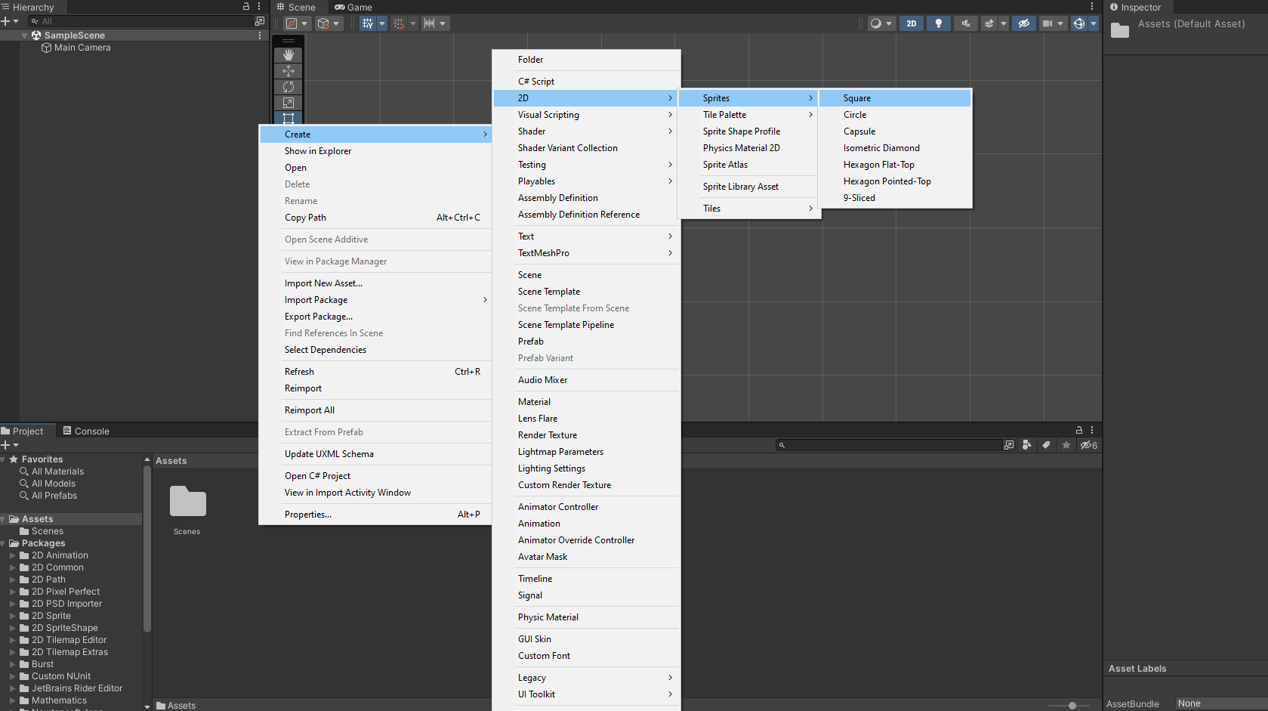Click the favorites star icon in Project panel
The image size is (1268, 711).
point(1066,445)
